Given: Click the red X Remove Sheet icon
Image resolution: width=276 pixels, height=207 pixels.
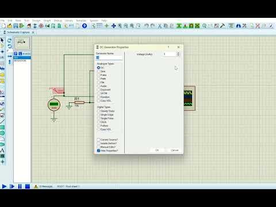Looking at the screenshot, I should click(x=258, y=26).
